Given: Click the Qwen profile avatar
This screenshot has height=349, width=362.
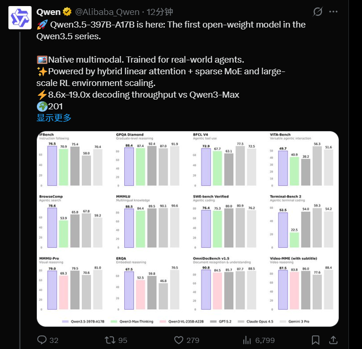Looking at the screenshot, I should 20,18.
